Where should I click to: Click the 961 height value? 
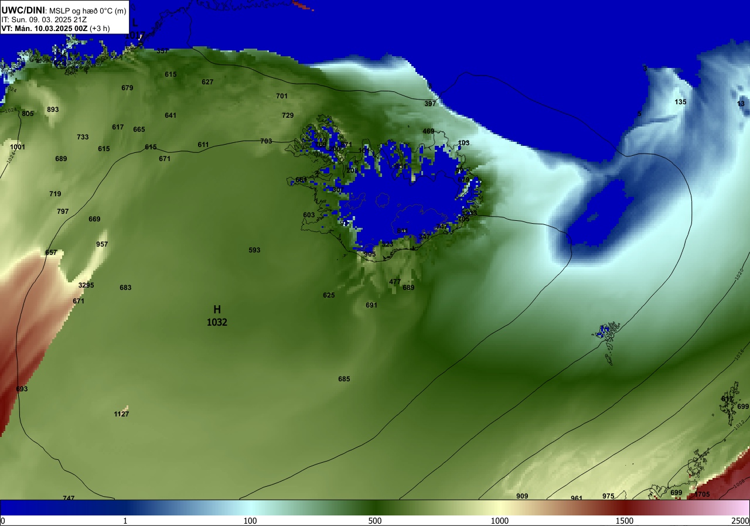pyautogui.click(x=577, y=498)
